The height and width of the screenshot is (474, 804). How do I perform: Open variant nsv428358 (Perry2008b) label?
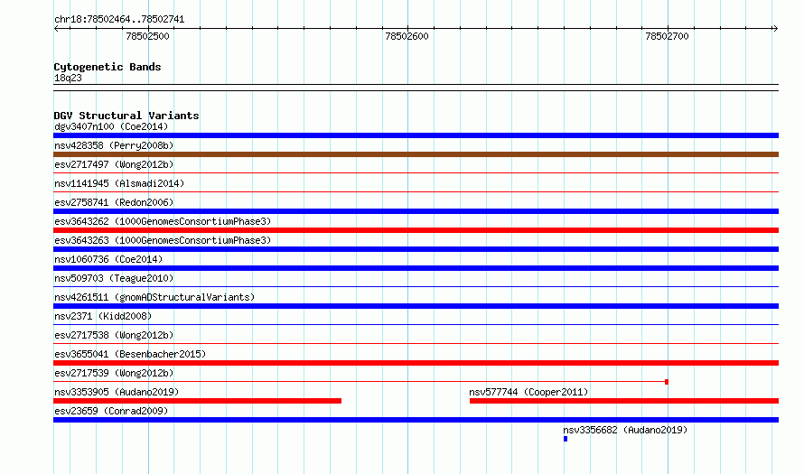[x=114, y=145]
